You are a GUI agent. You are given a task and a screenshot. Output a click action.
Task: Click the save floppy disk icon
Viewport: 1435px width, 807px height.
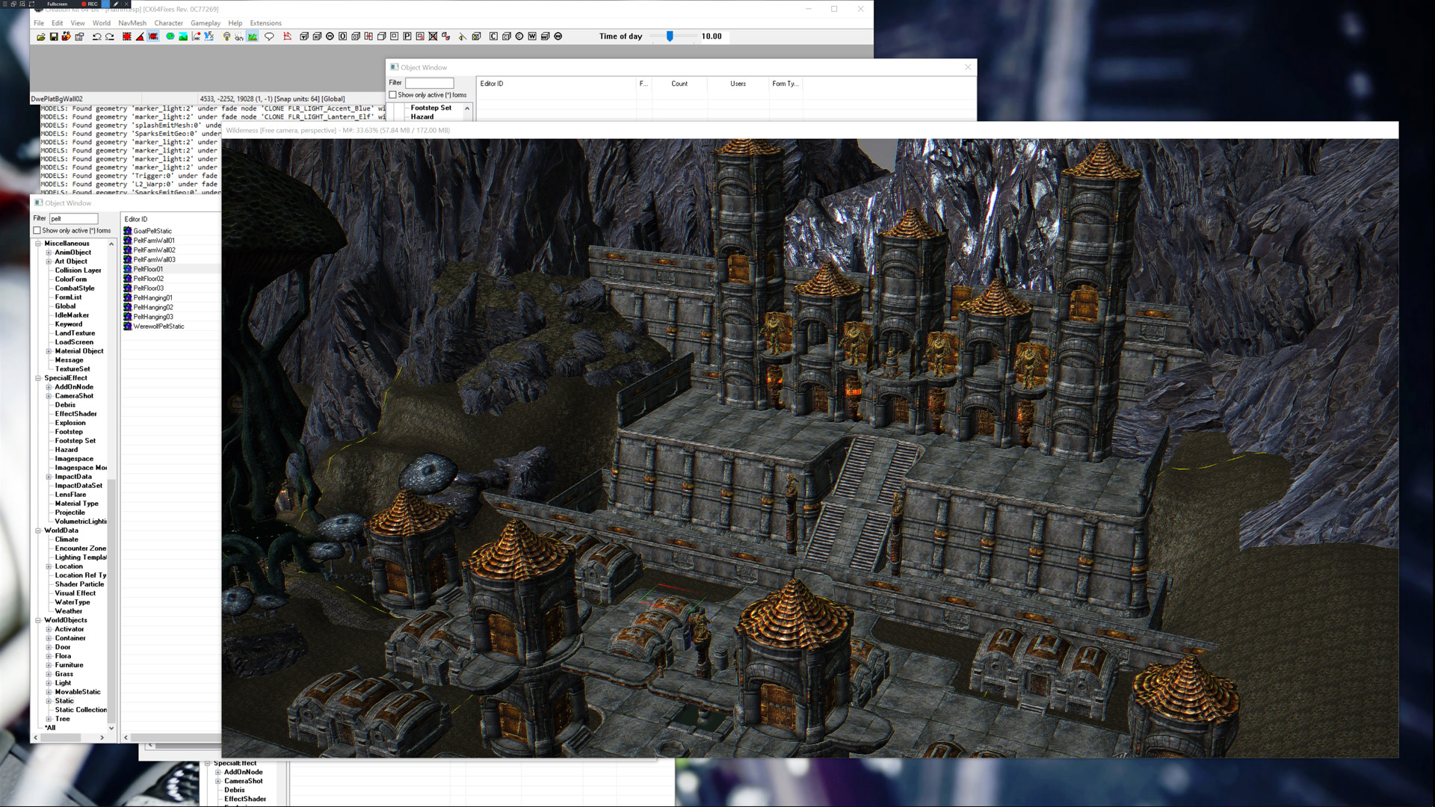(54, 37)
